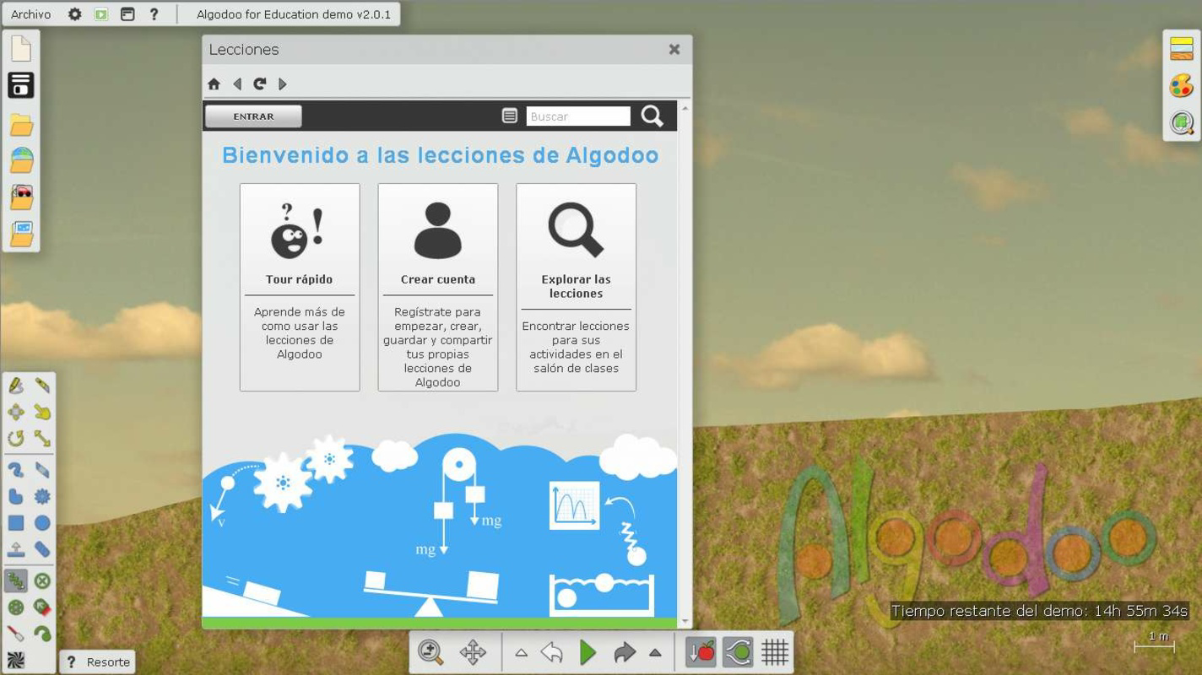Go forward in Lecciones browser

tap(283, 84)
